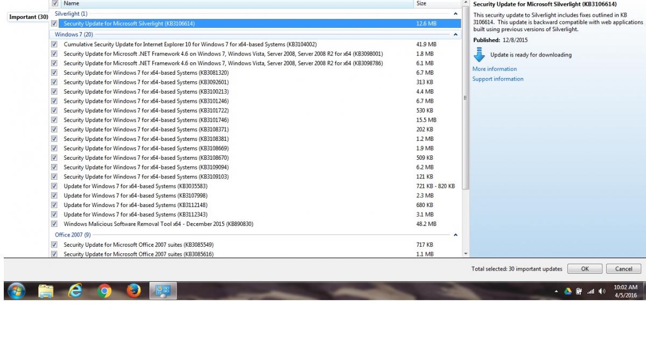Click the OK button
Viewport: 646px width, 363px height.
585,269
